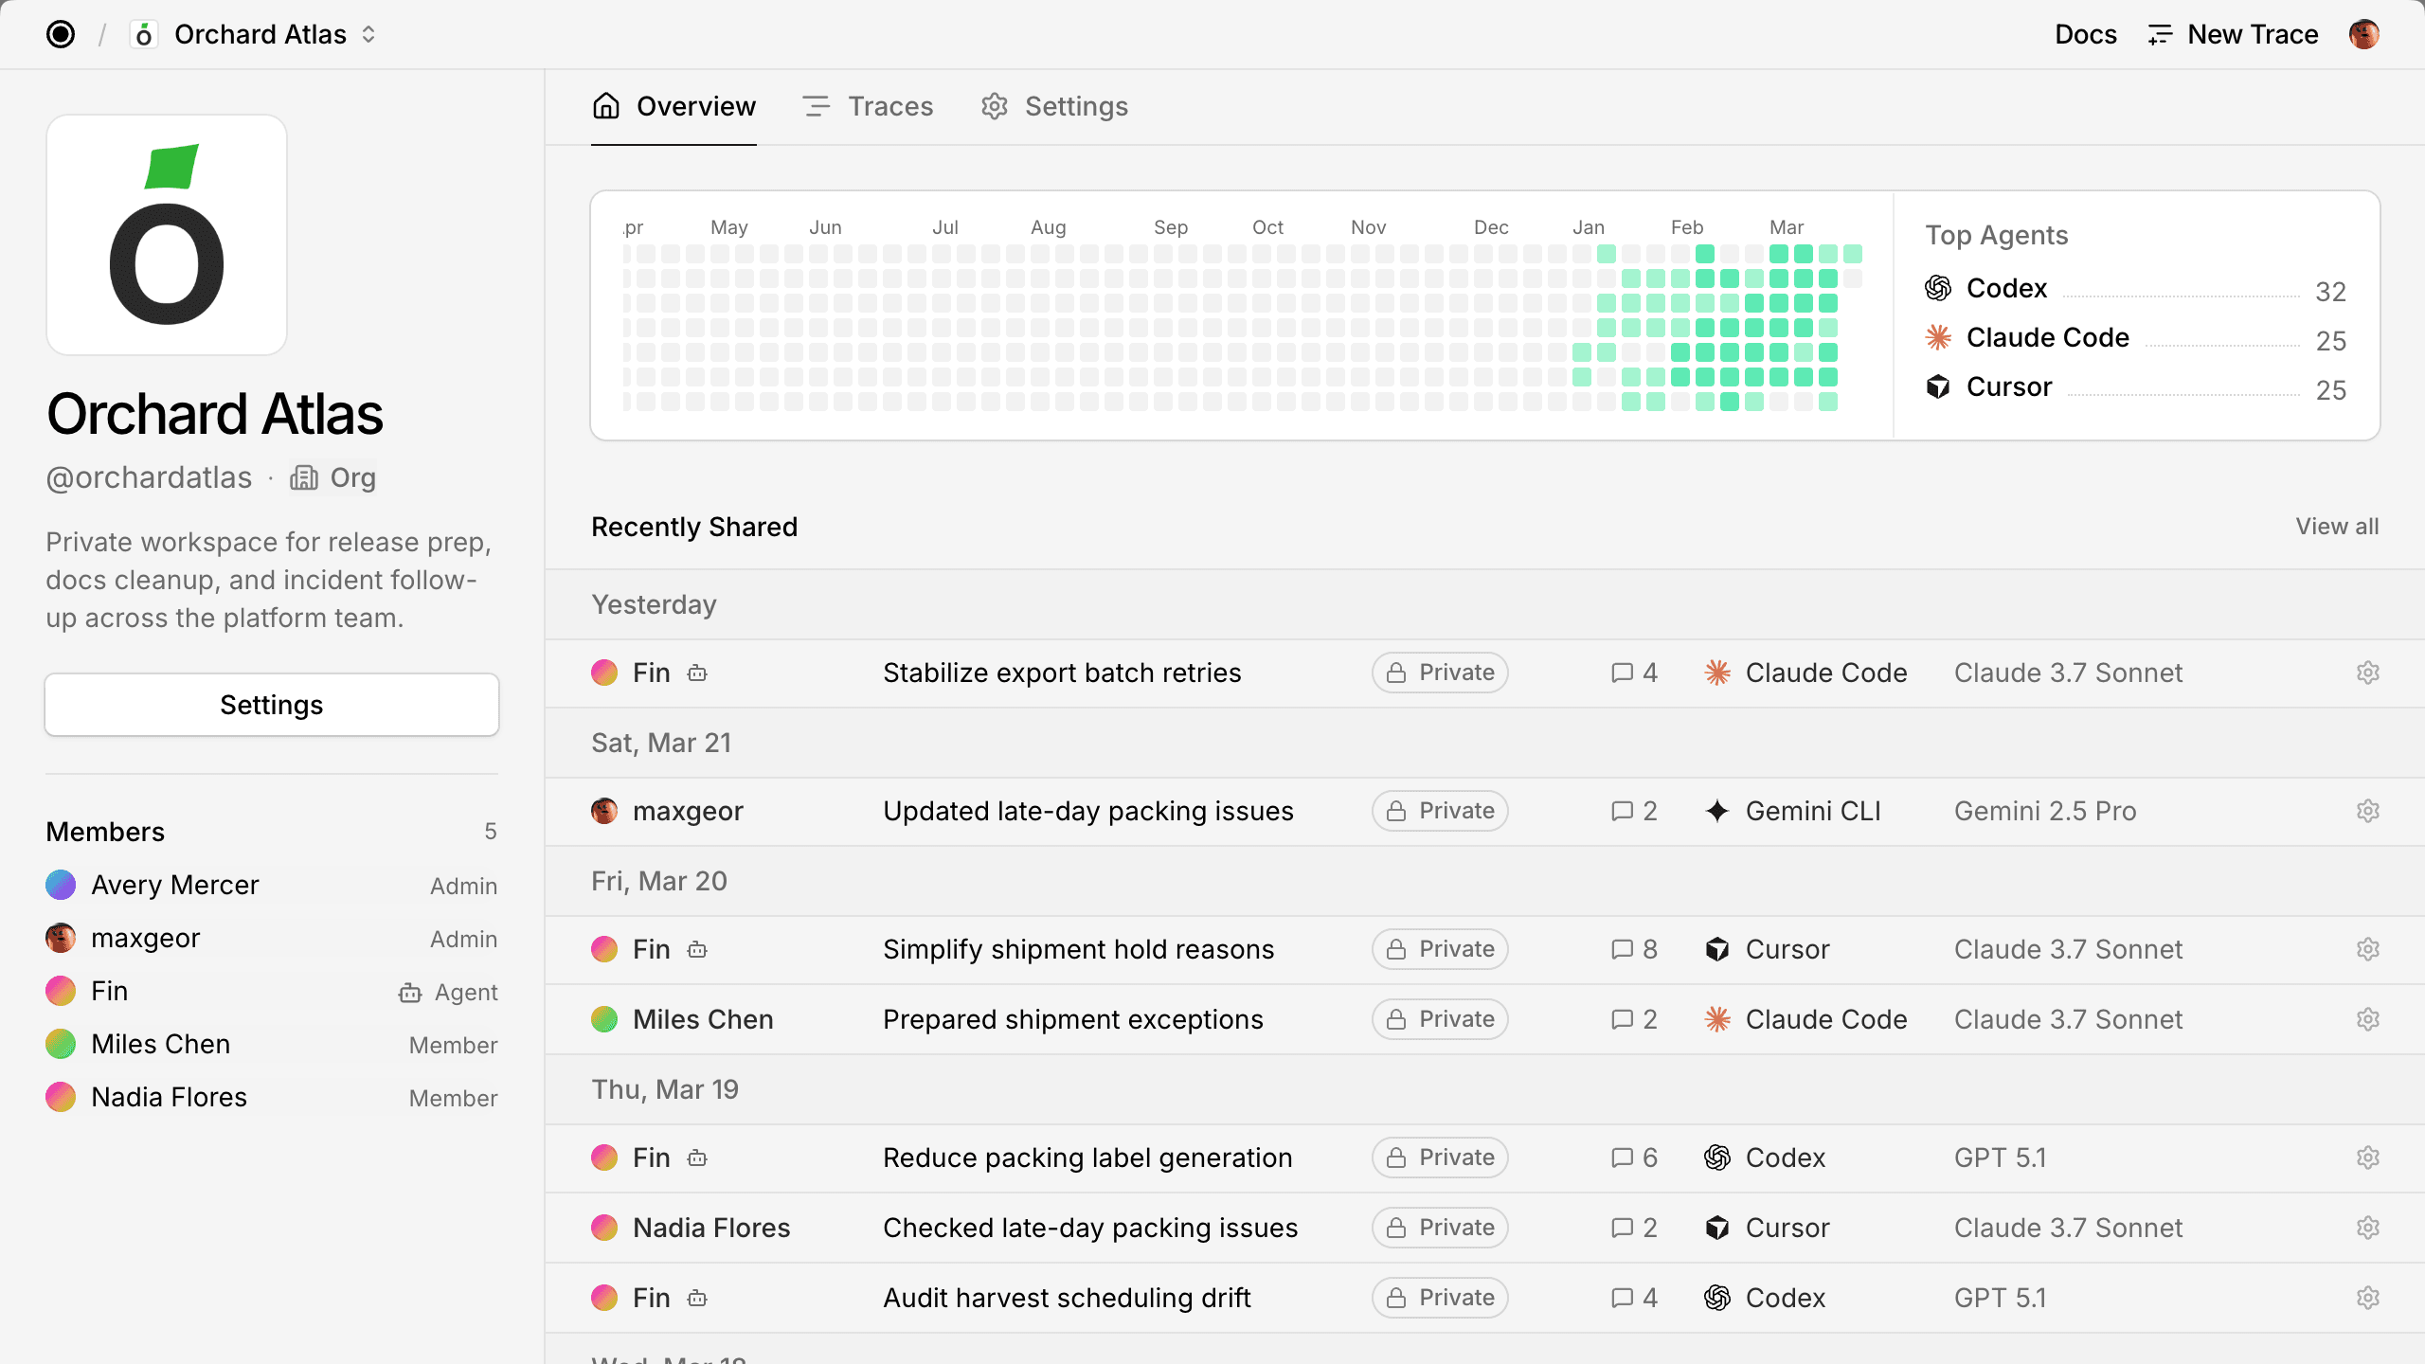
Task: Click View all in Recently Shared
Action: 2336,527
